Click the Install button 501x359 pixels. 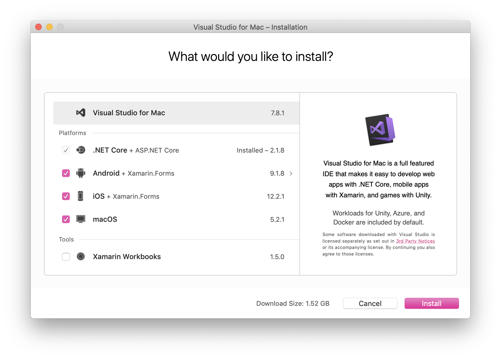point(432,303)
